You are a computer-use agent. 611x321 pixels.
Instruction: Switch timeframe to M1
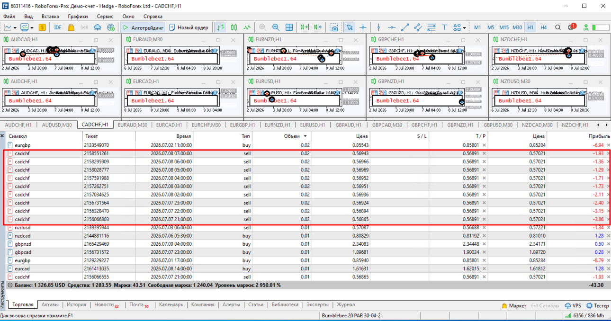[477, 27]
